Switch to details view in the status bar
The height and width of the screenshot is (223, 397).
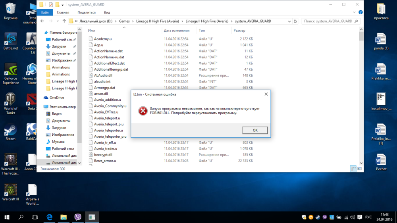pyautogui.click(x=353, y=169)
